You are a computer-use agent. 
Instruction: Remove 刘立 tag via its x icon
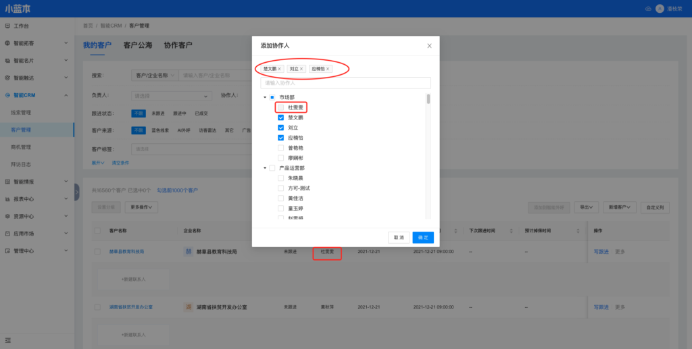[302, 69]
